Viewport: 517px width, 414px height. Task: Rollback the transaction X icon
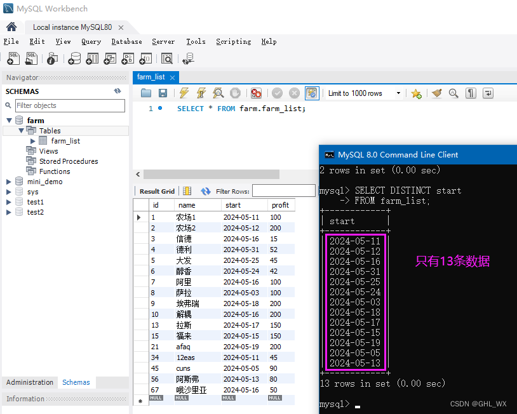pos(295,93)
